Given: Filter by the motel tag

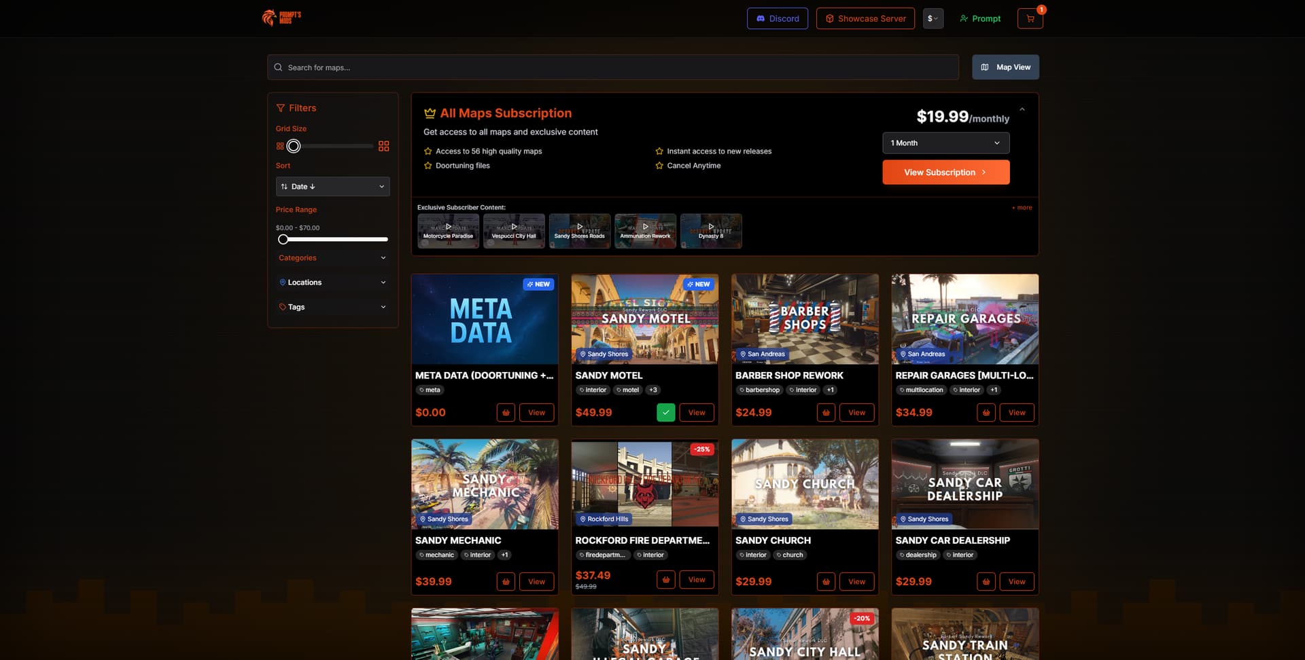Looking at the screenshot, I should [628, 390].
